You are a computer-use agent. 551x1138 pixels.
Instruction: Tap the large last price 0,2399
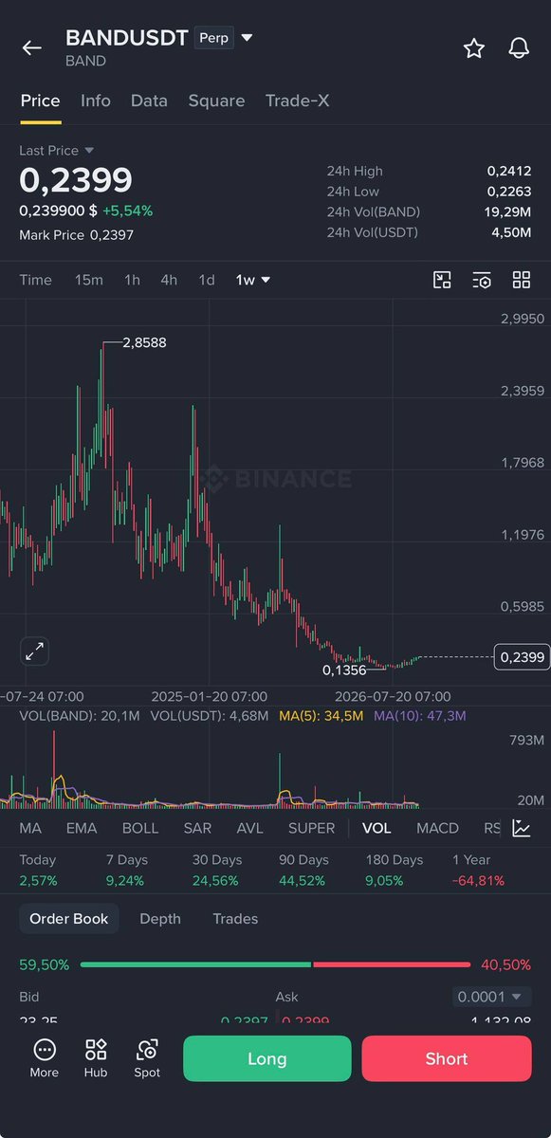point(76,180)
